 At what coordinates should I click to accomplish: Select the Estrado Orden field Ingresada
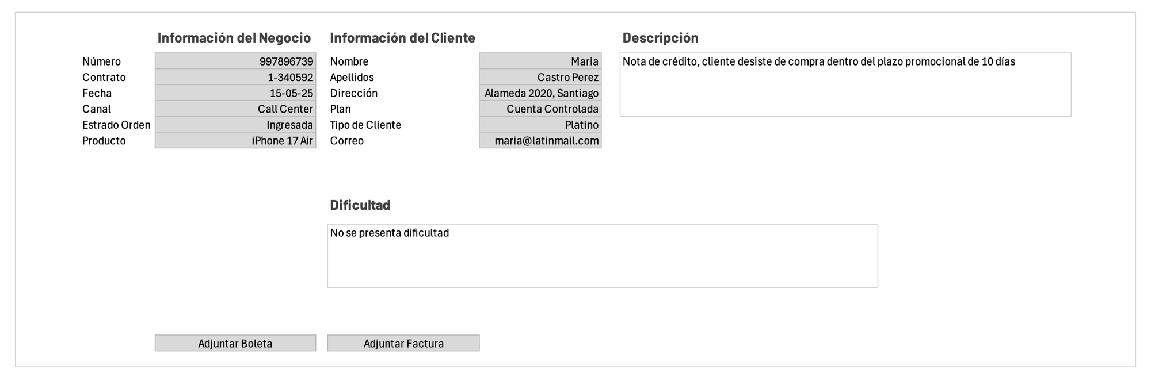point(235,125)
